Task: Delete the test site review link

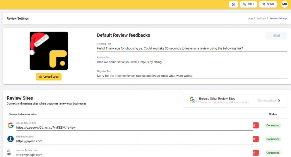Action: (x=255, y=152)
